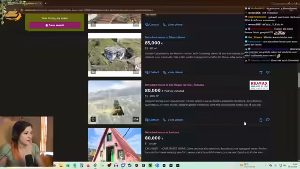Open the São Roque do Faial aerial photo

(x=114, y=102)
